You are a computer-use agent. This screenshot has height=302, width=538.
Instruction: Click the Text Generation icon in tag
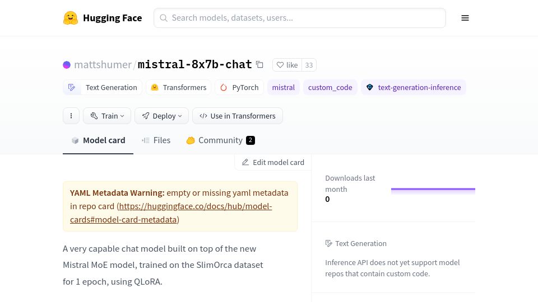[72, 87]
